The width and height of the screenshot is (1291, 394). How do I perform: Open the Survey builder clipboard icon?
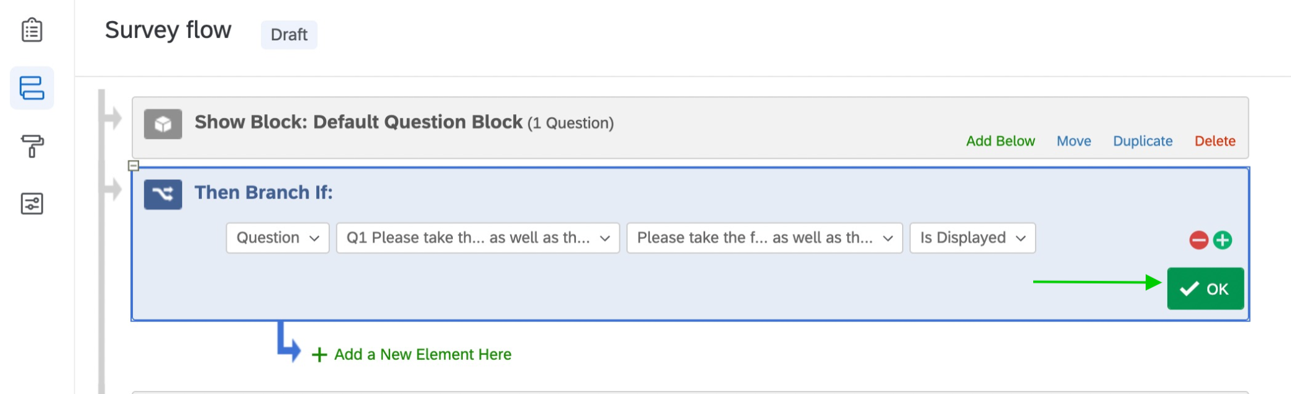pyautogui.click(x=32, y=30)
